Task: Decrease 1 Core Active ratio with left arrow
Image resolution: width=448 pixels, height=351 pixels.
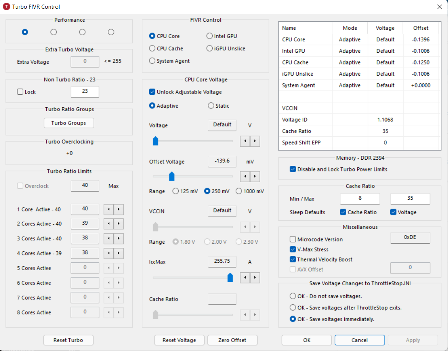Action: (x=109, y=209)
